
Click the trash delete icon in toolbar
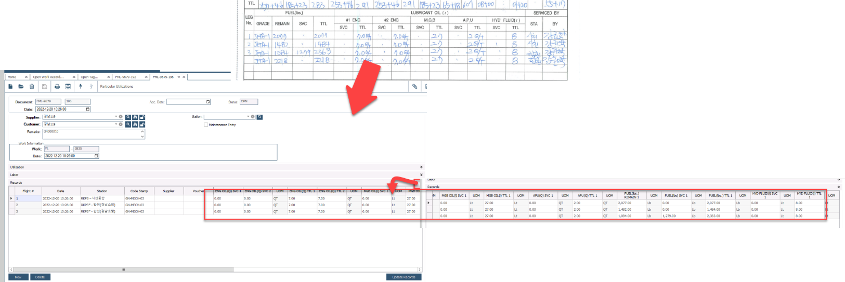pos(32,87)
